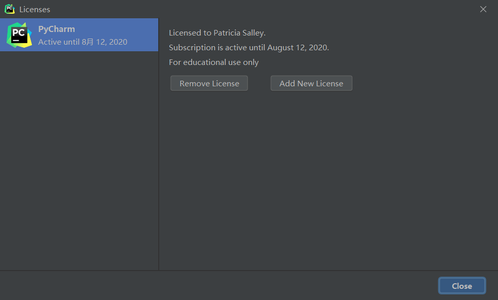This screenshot has height=300, width=498.
Task: Click the 'Licenses' window title text
Action: (34, 10)
